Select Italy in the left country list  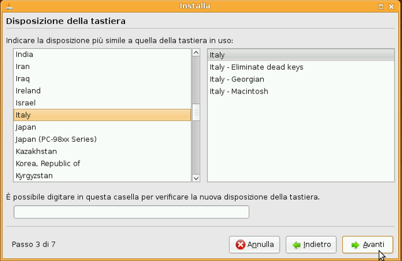[x=102, y=115]
